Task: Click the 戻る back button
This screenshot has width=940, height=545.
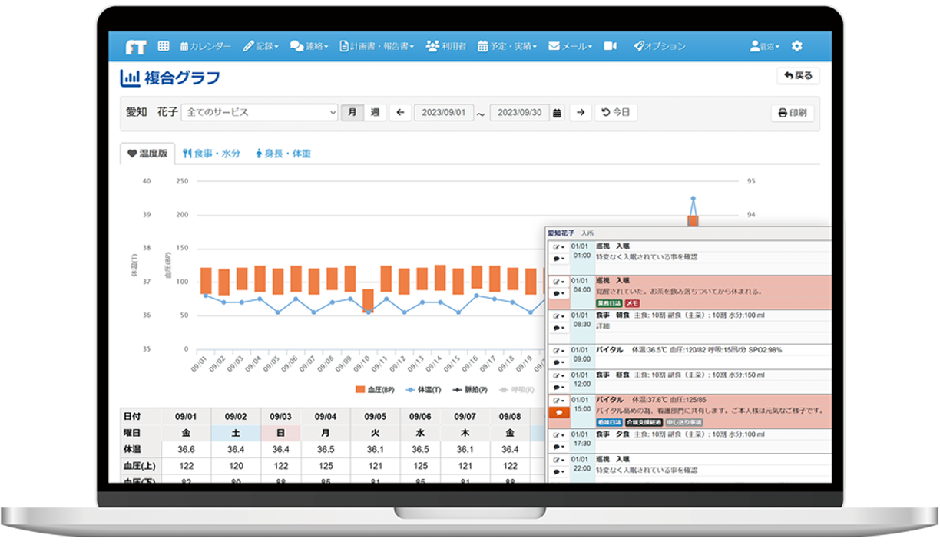Action: (x=798, y=76)
